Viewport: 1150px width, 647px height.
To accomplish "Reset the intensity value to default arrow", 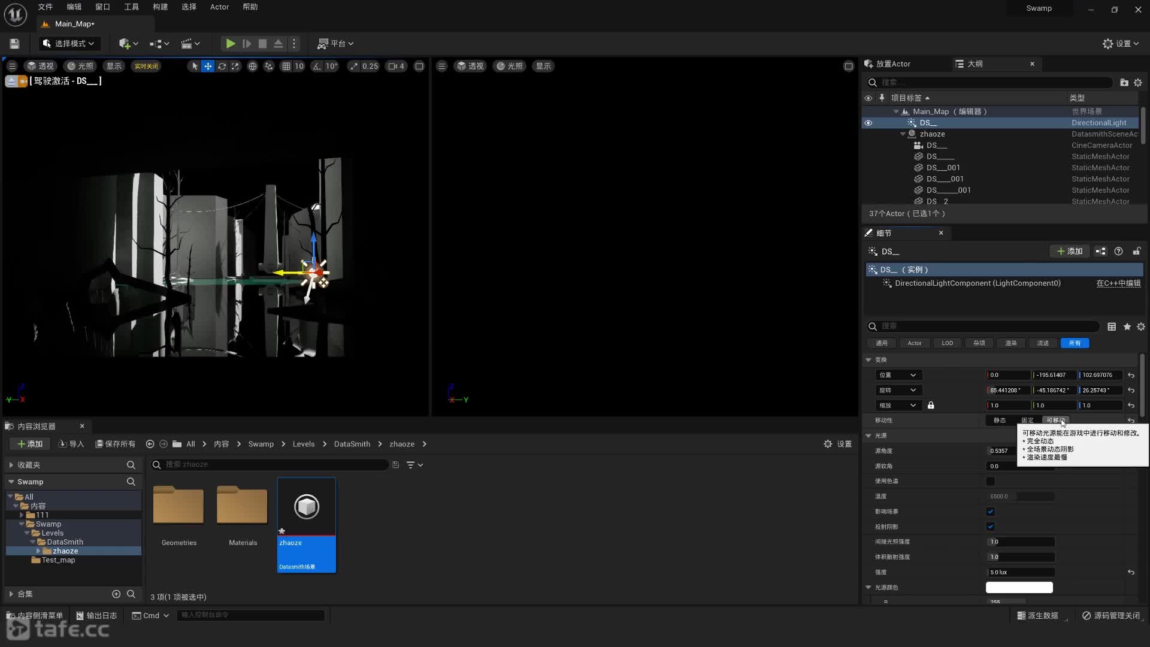I will [x=1131, y=573].
